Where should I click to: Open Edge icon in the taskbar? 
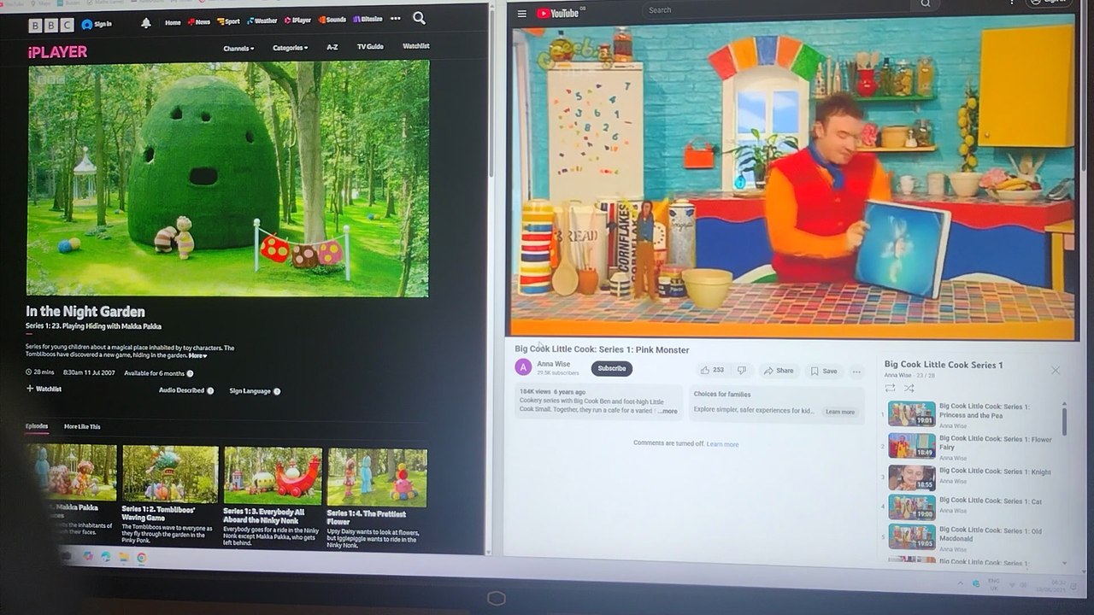click(x=106, y=556)
